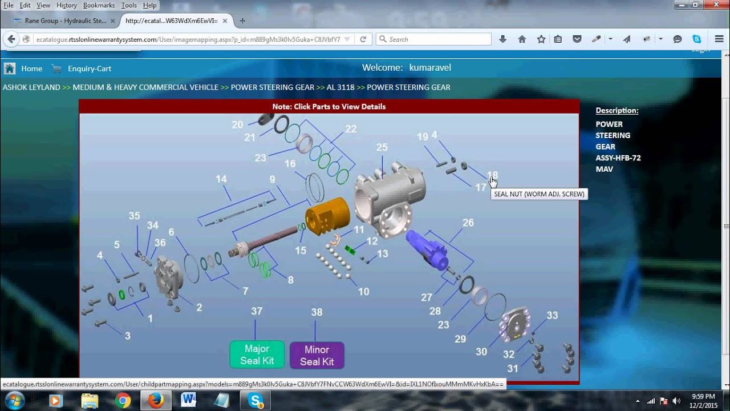730x411 pixels.
Task: Expand URL bar history dropdown
Action: point(347,39)
